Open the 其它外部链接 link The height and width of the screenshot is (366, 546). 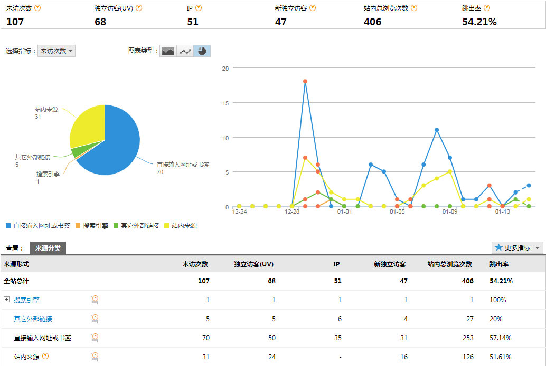[x=33, y=319]
